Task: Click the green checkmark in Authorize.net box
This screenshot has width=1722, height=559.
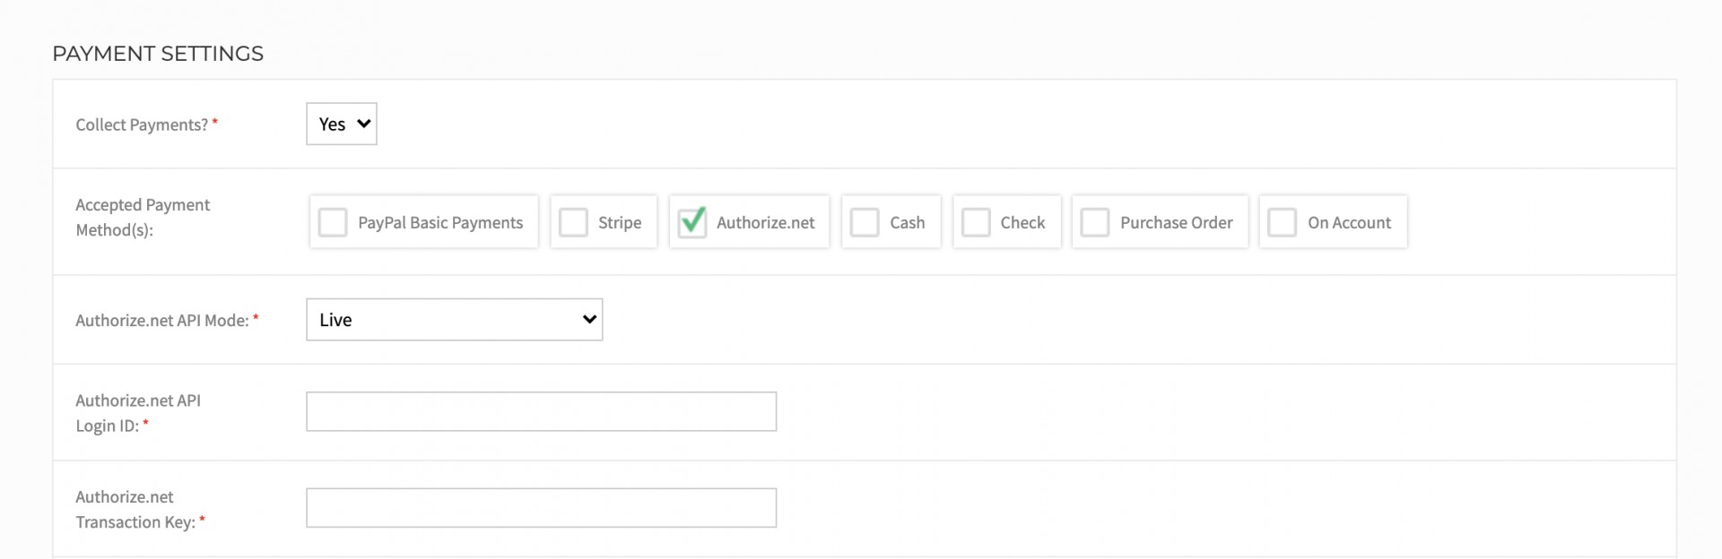Action: tap(691, 221)
